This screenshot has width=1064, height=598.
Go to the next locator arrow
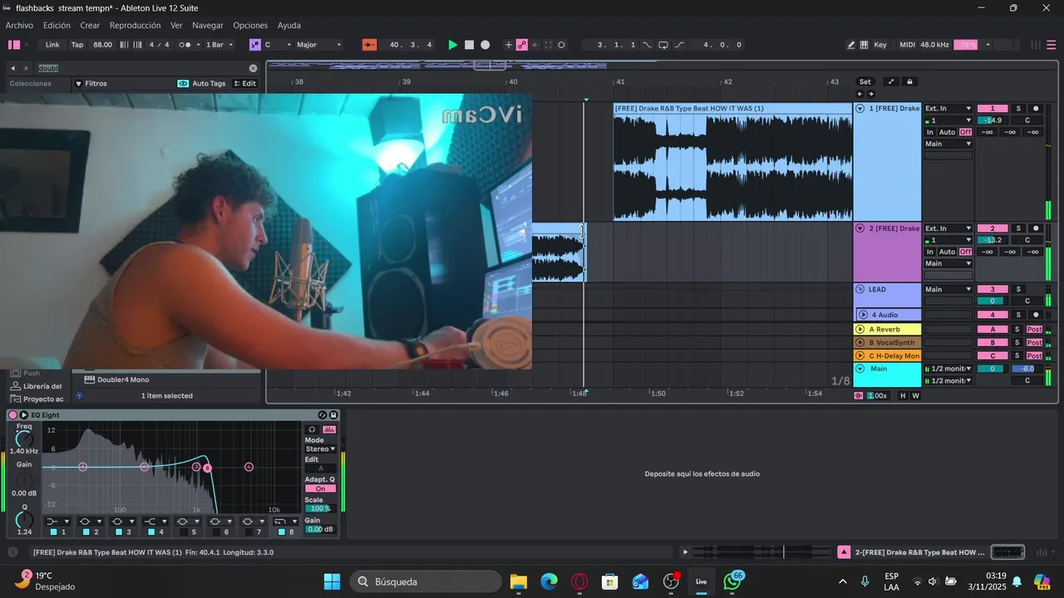[x=870, y=94]
